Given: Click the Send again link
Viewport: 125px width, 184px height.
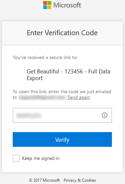Looking at the screenshot, I should (x=79, y=98).
